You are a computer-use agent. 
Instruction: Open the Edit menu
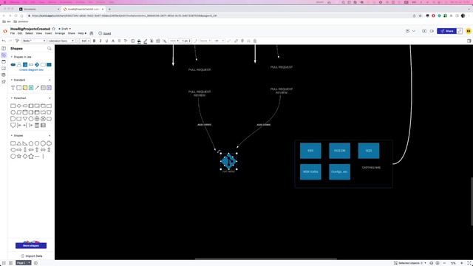point(20,33)
